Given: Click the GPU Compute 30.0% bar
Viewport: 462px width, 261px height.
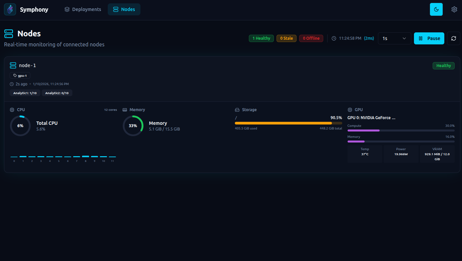Looking at the screenshot, I should click(401, 130).
